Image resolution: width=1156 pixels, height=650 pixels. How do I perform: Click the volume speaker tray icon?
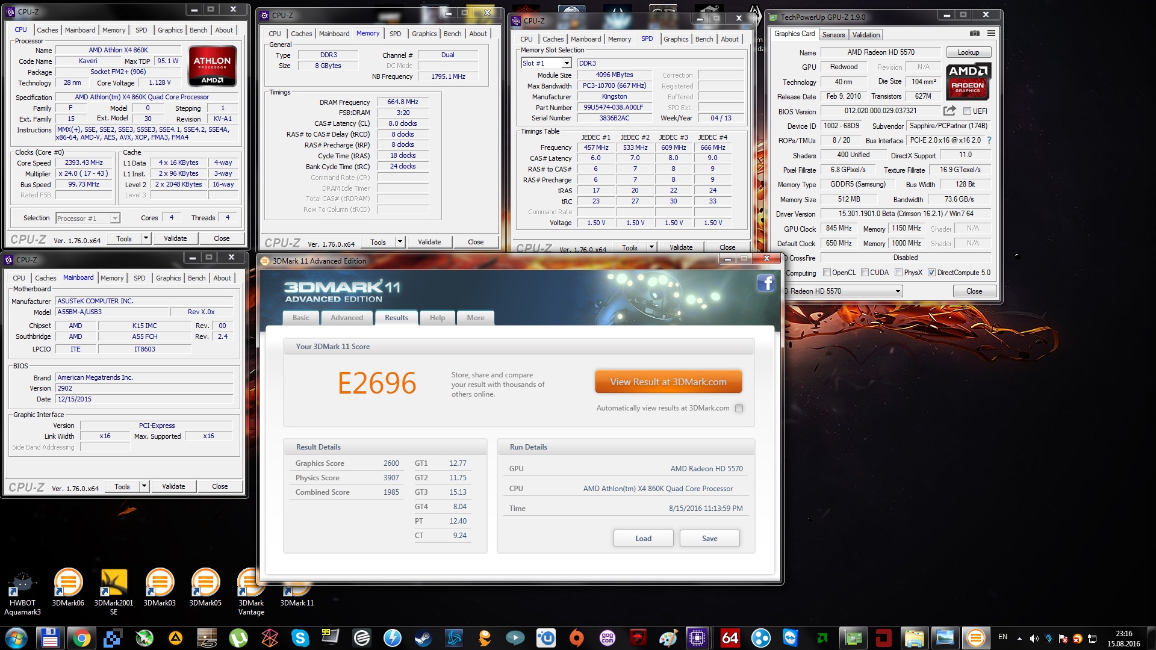coord(1034,639)
